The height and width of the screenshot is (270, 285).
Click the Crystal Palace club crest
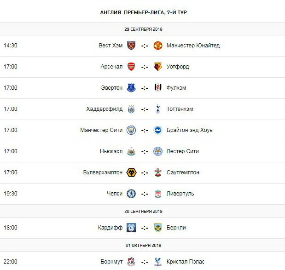[158, 262]
